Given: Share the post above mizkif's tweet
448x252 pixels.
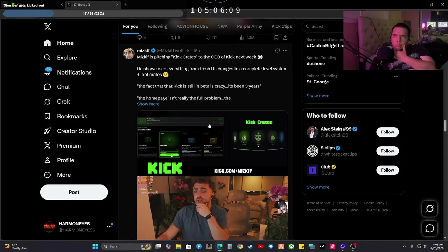Looking at the screenshot, I should [x=285, y=37].
